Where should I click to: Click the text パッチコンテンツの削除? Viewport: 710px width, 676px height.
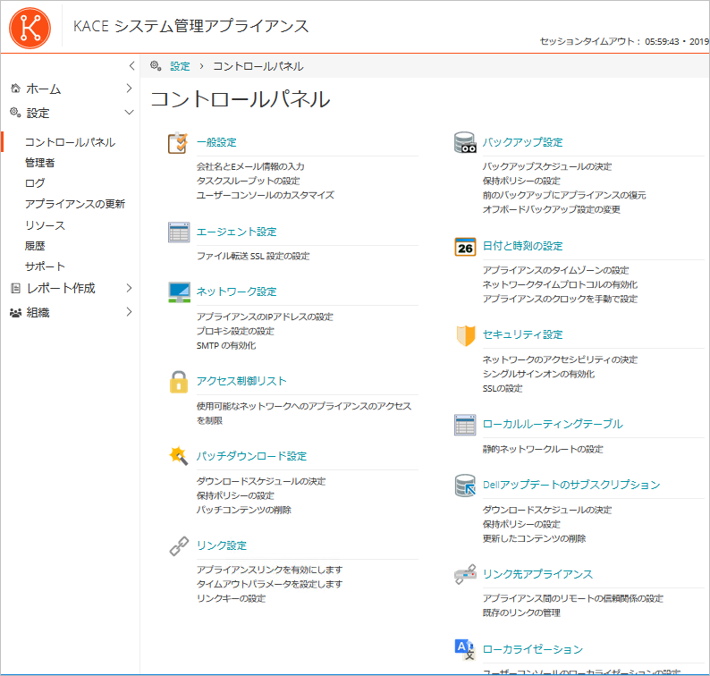(x=243, y=510)
